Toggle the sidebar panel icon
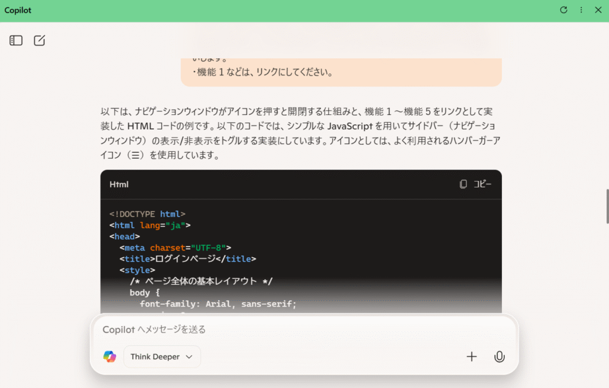Viewport: 609px width, 388px height. coord(16,40)
